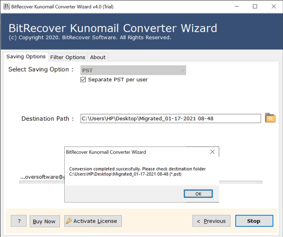283x237 pixels.
Task: Click the folder browse icon beside Destination Path
Action: click(x=270, y=118)
